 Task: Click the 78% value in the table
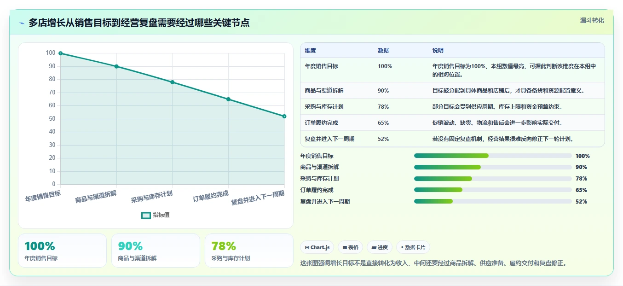tap(383, 107)
